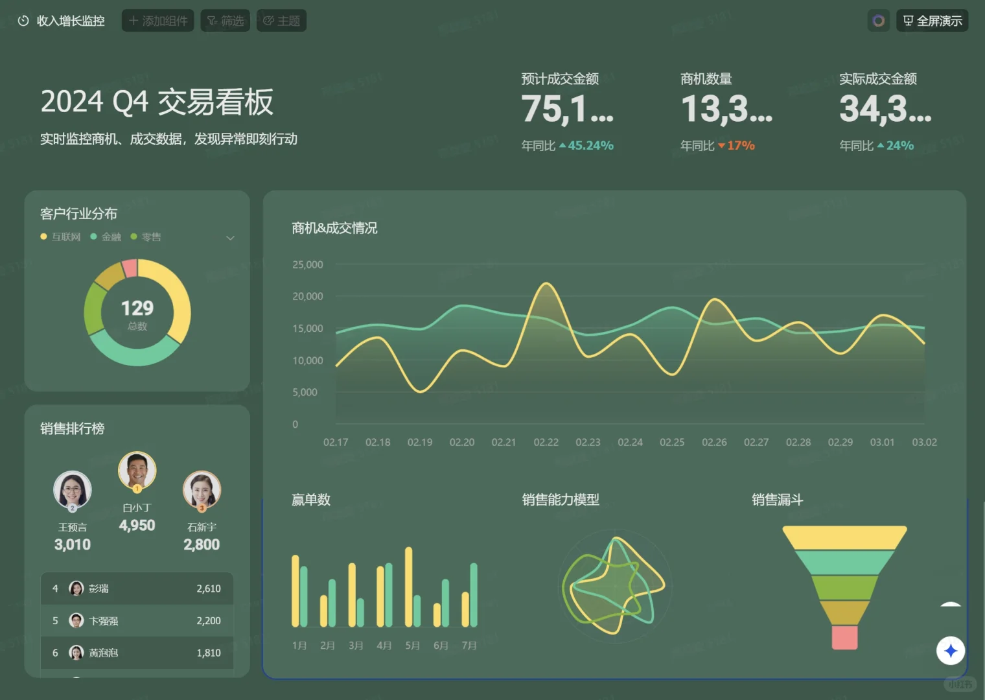Click the 预计成交金额 value 75,1...
This screenshot has height=700, width=985.
point(567,109)
